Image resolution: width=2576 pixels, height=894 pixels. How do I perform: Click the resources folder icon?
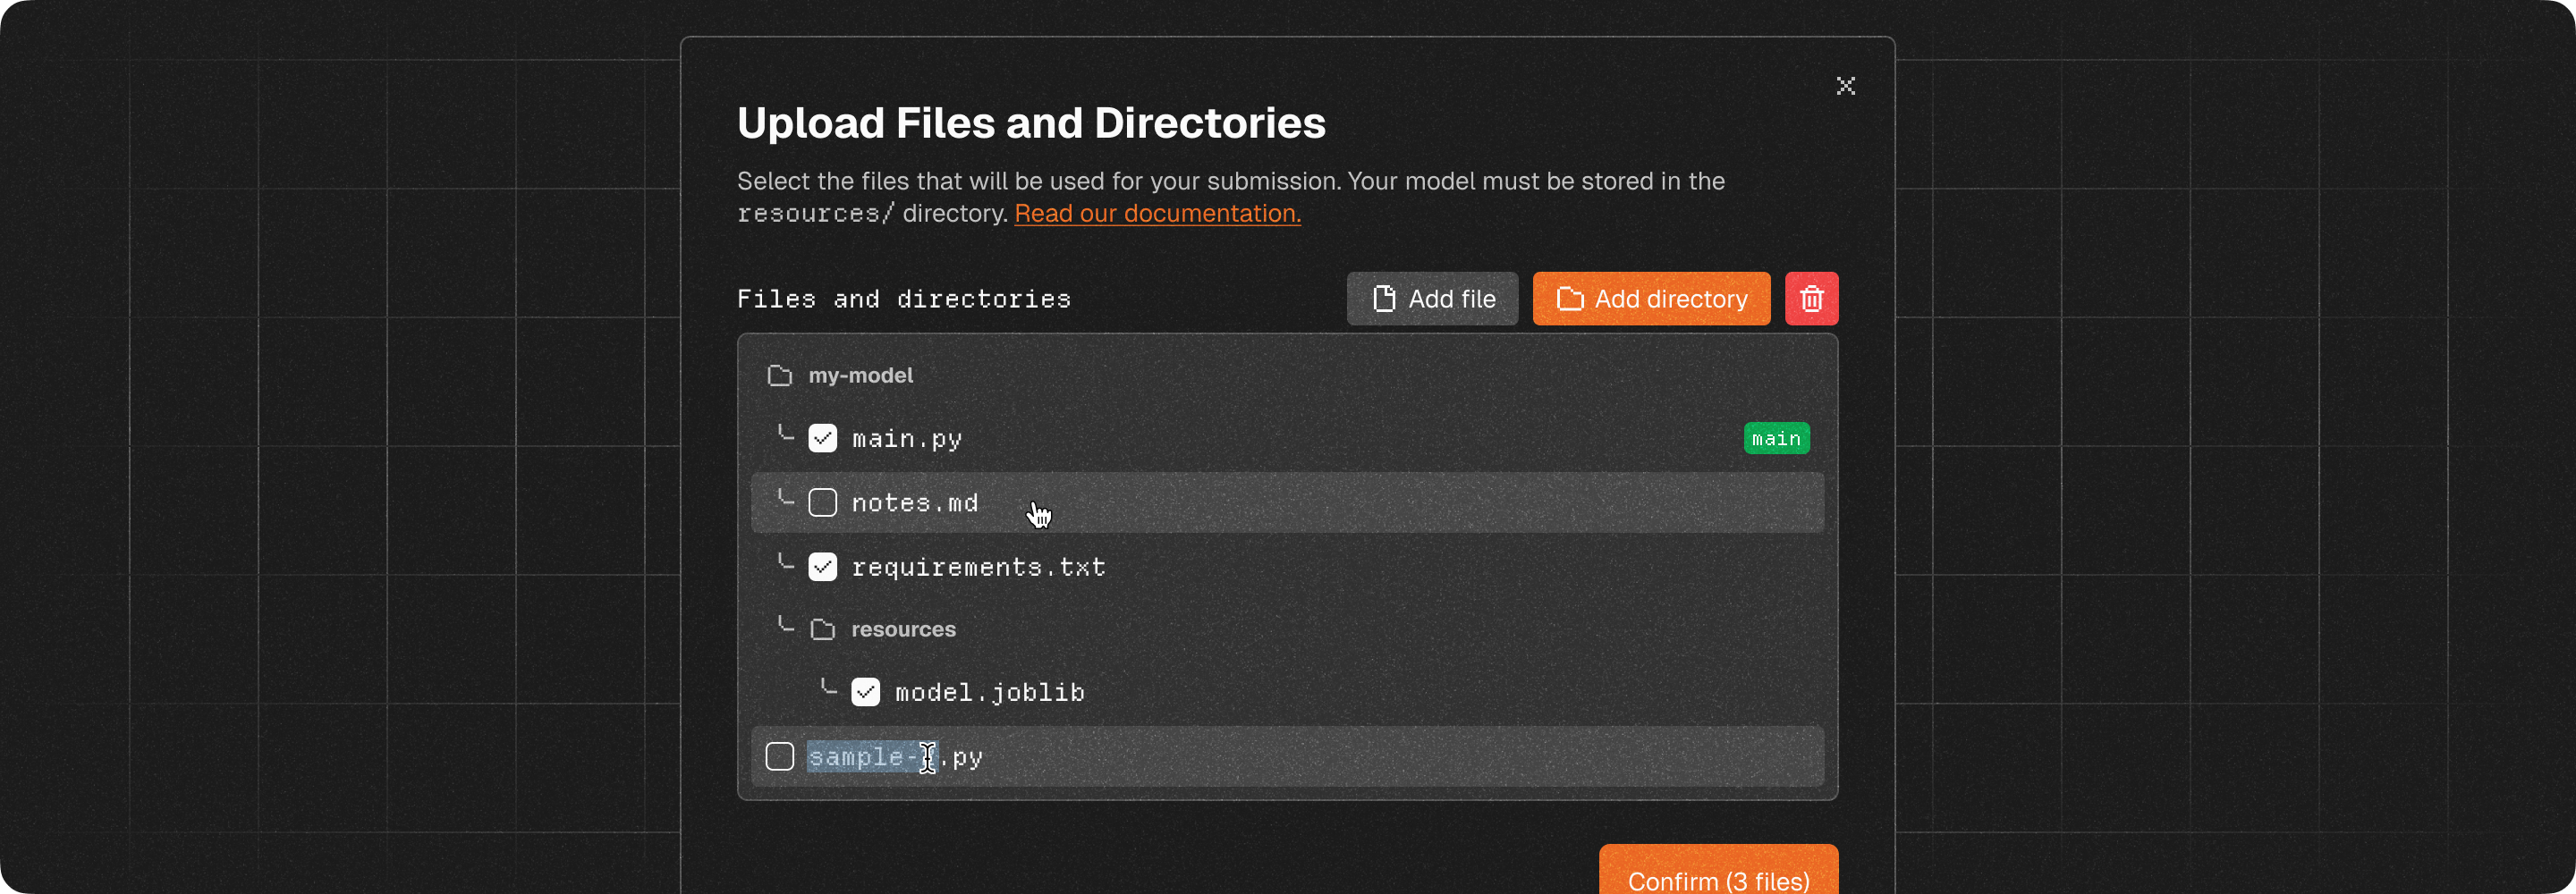point(822,630)
